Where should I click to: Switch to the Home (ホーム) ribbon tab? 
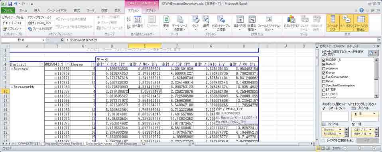click(x=23, y=10)
